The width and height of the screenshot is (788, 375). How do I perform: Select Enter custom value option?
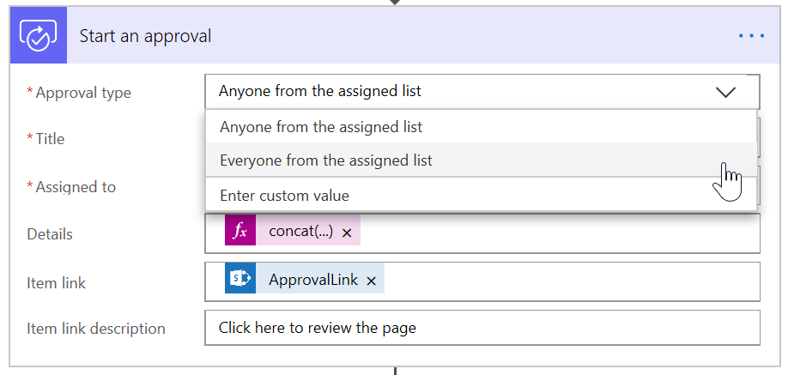[x=481, y=195]
